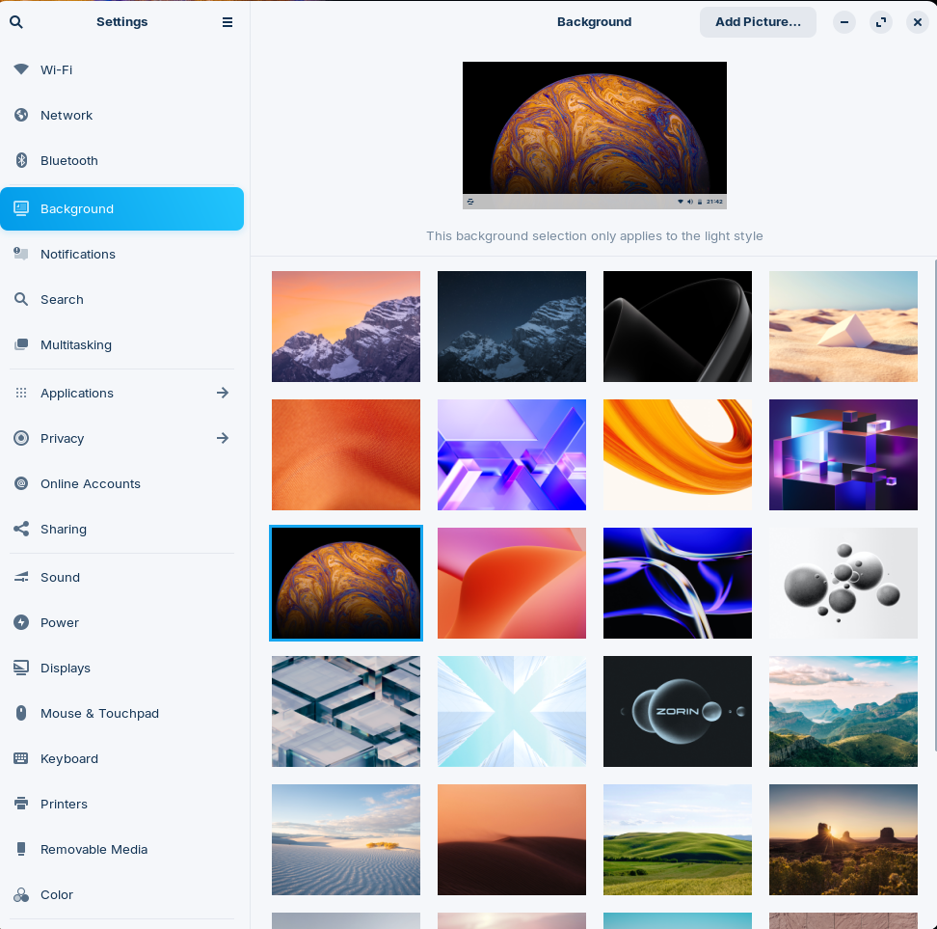Expand the Applications submenu arrow

[x=223, y=393]
